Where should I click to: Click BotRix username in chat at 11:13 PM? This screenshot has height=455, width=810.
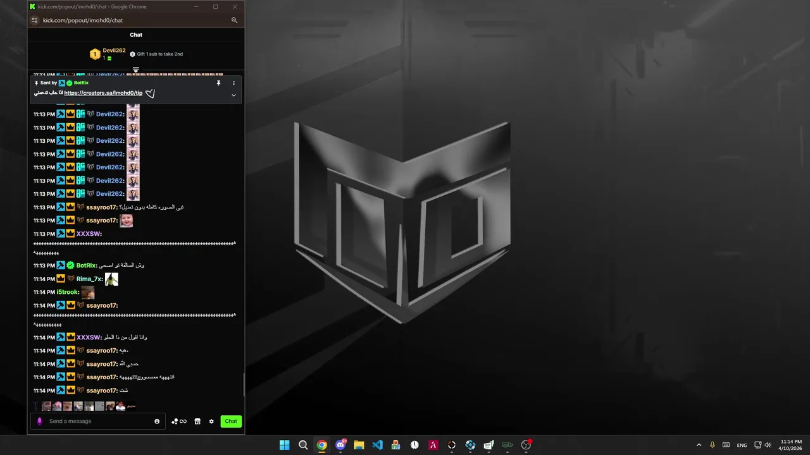[87, 265]
